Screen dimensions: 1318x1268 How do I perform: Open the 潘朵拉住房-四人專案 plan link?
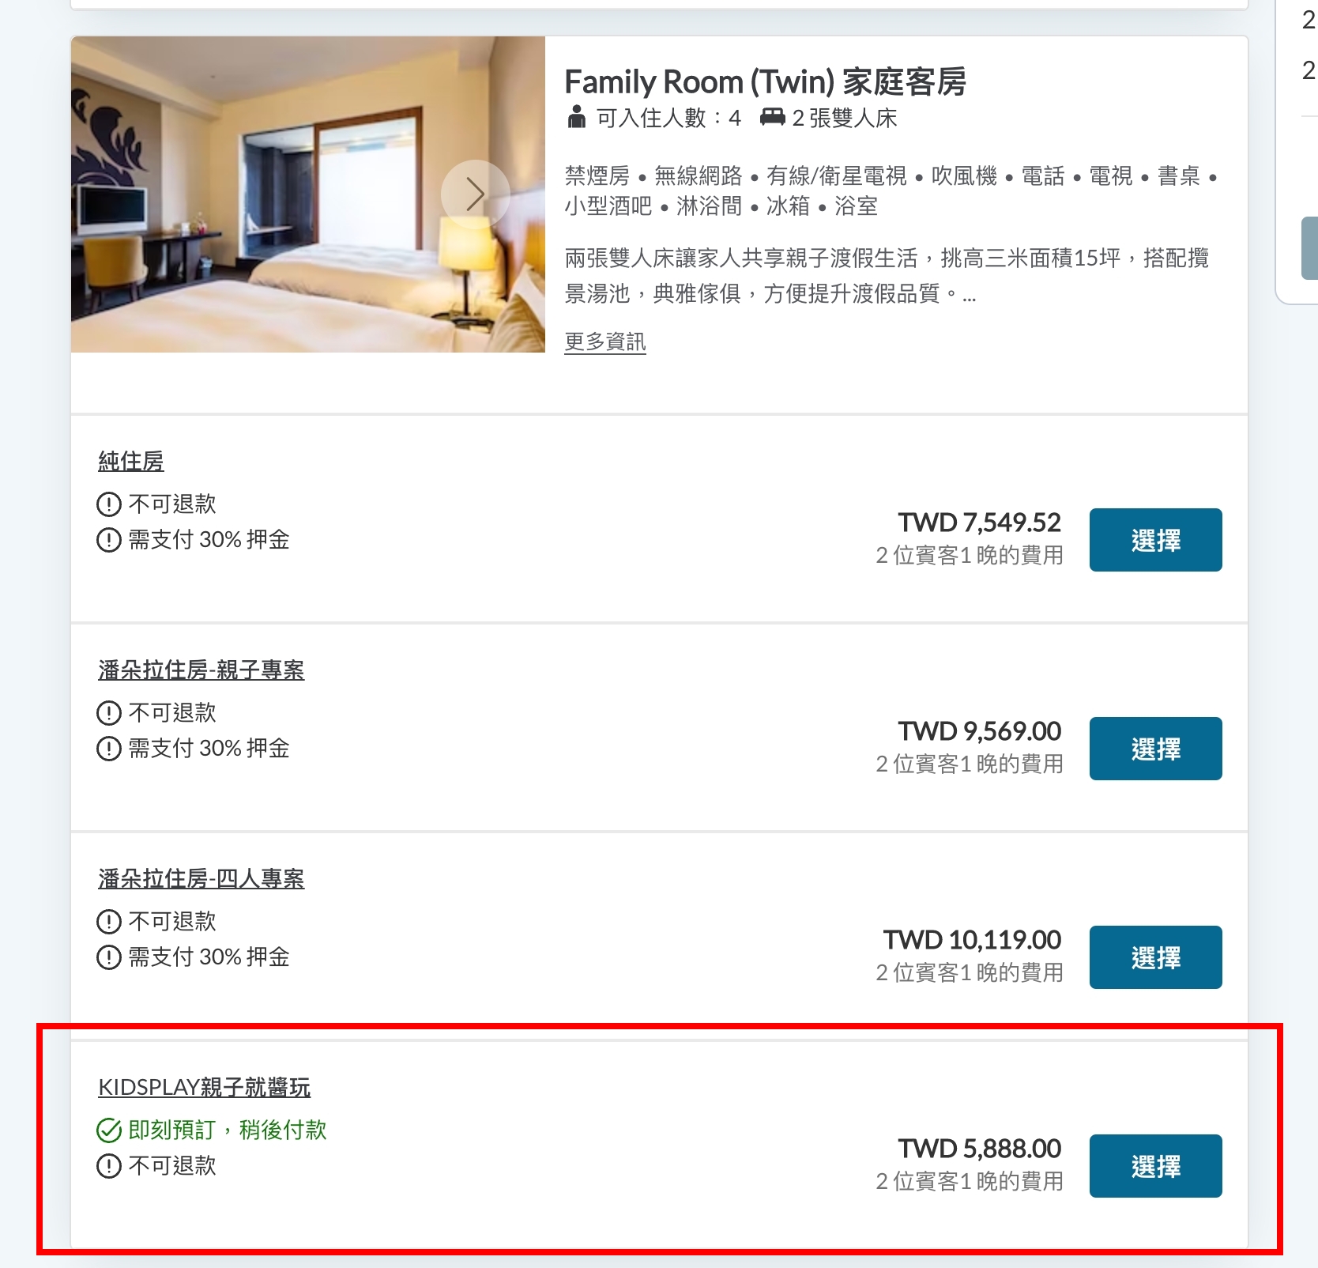[201, 878]
